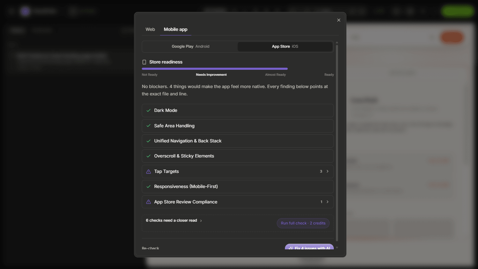Viewport: 478px width, 269px height.
Task: Click the Almost Ready stage label
Action: pyautogui.click(x=275, y=75)
